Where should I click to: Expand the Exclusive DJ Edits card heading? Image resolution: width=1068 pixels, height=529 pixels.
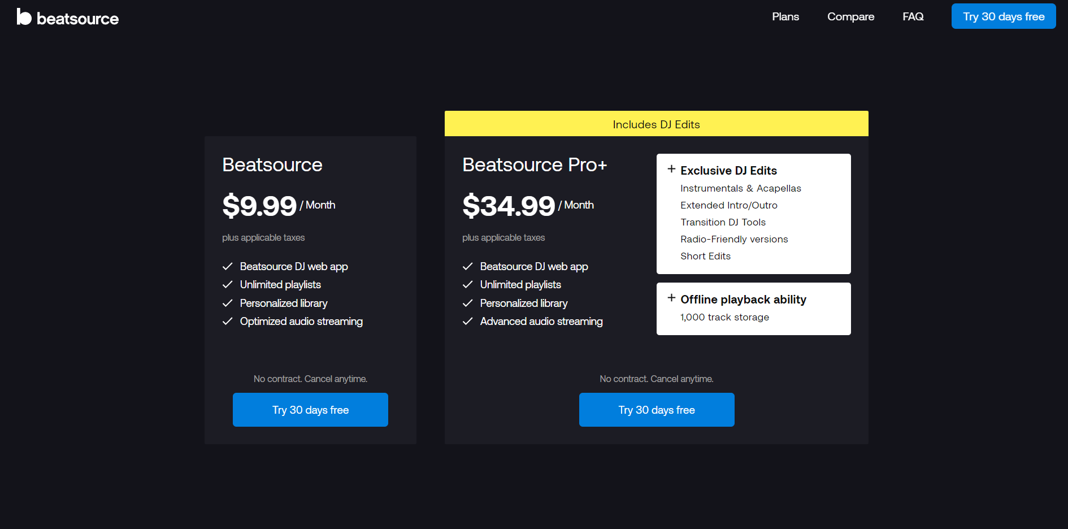coord(728,171)
